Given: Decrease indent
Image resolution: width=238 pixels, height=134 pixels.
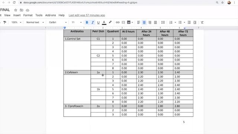Looking at the screenshot, I should [x=189, y=22].
